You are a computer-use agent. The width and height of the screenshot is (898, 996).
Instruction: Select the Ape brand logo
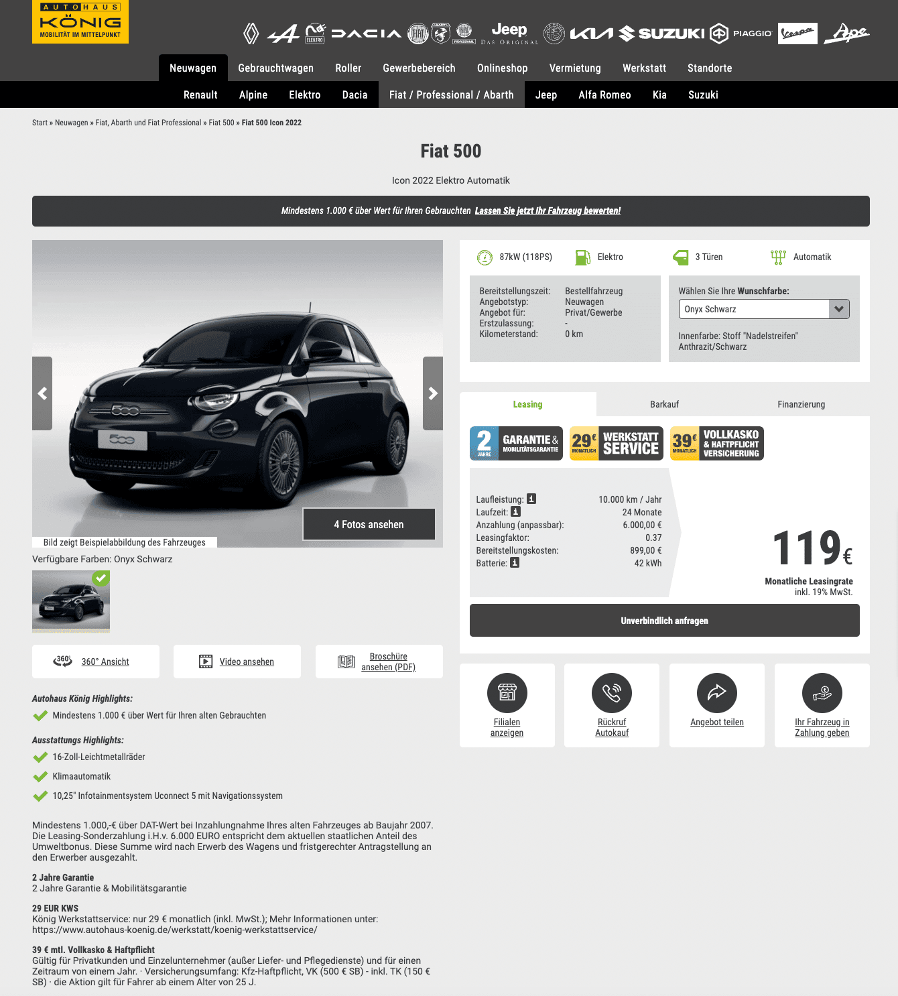[846, 34]
